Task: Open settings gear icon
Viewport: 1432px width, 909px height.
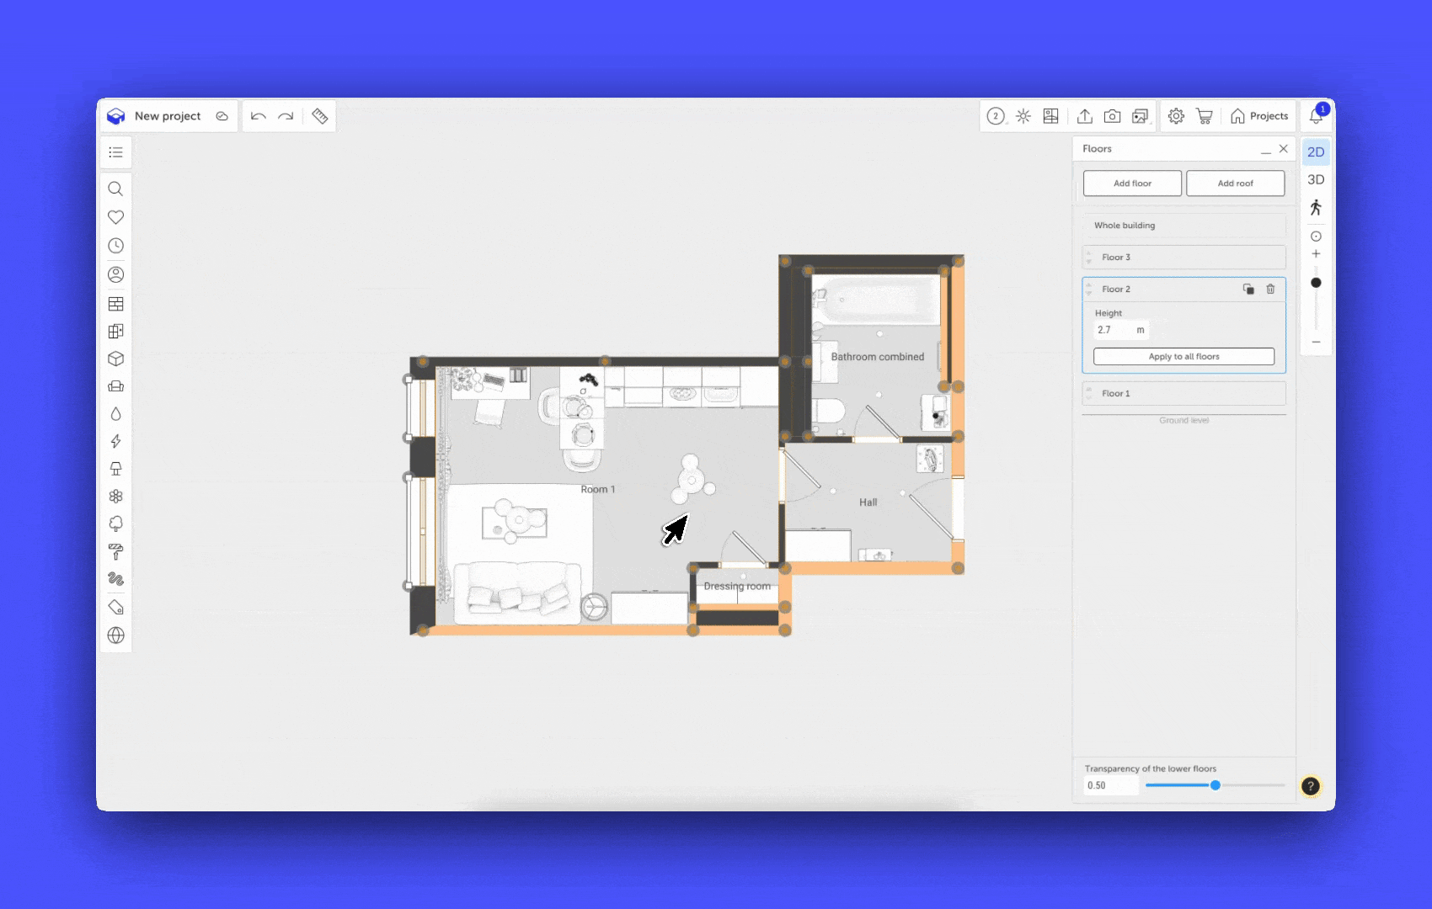Action: pyautogui.click(x=1176, y=116)
